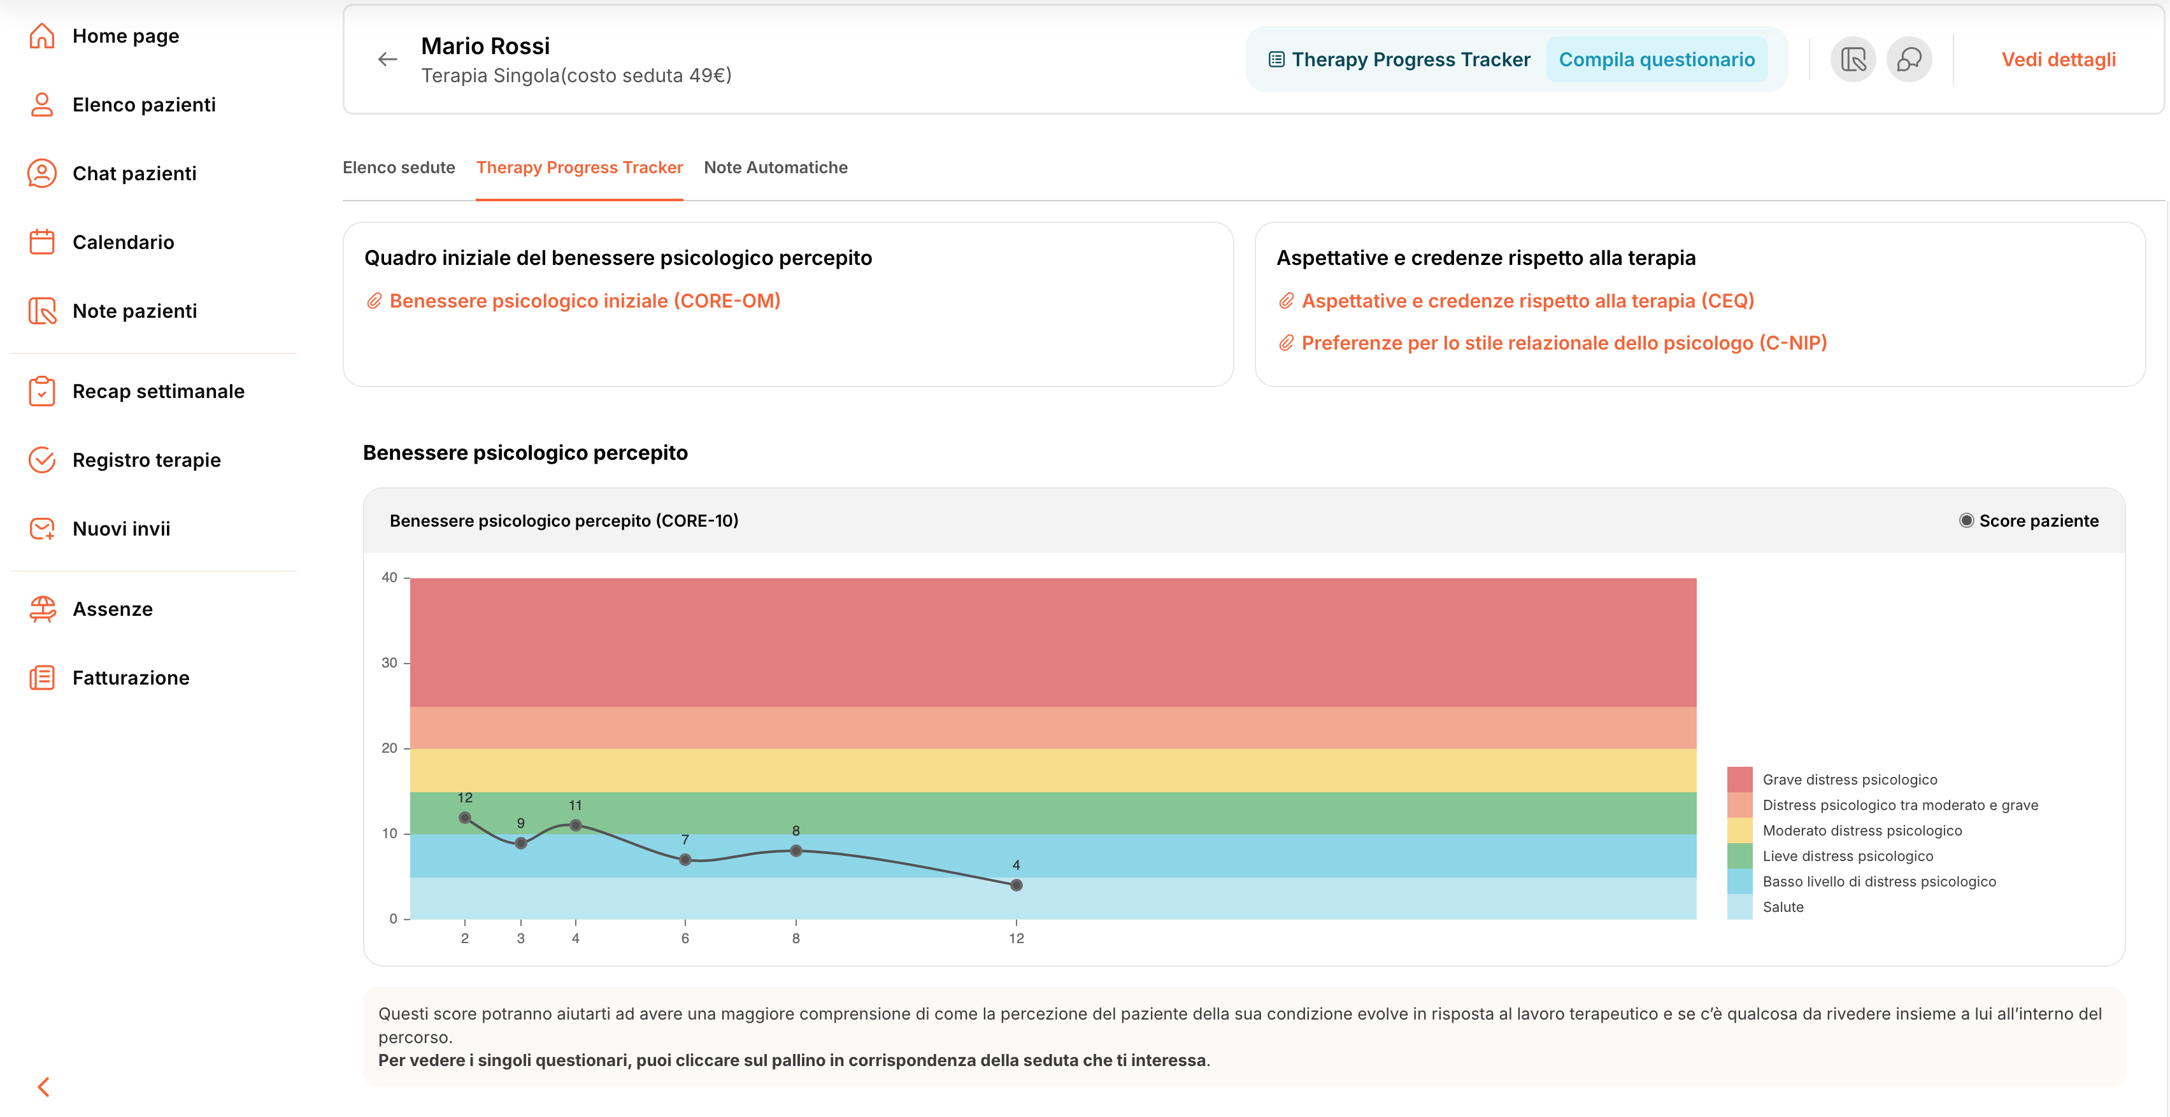
Task: Toggle Score paziente legend series
Action: [2029, 520]
